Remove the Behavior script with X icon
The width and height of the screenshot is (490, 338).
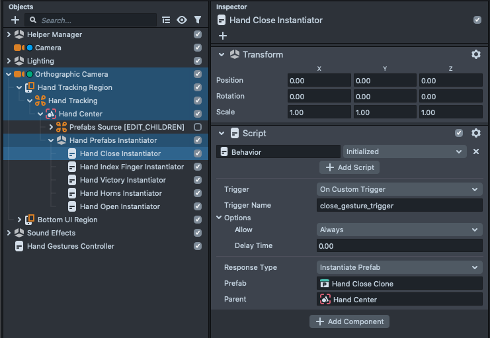point(475,151)
